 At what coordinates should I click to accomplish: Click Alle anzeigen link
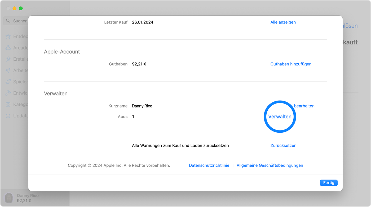283,22
